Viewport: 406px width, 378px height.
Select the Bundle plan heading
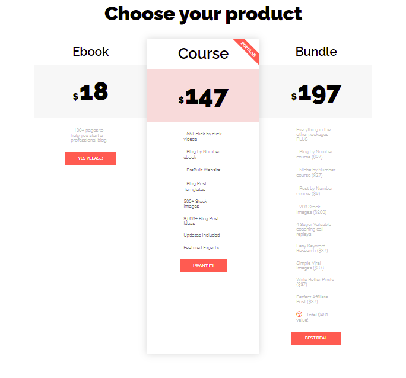pos(316,52)
